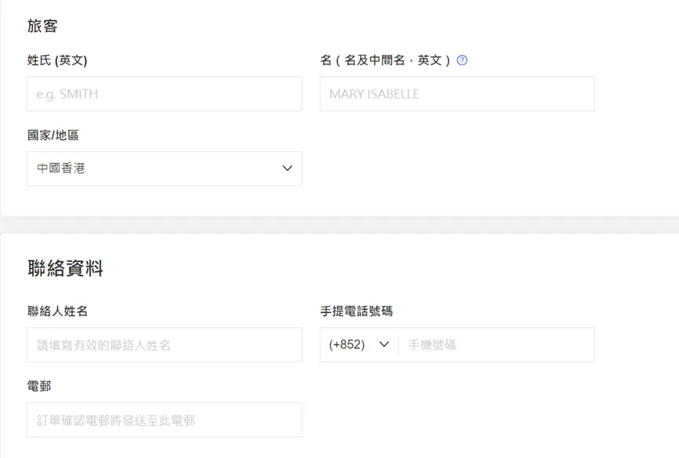
Task: Focus the MARY ISABELLE given name field
Action: [457, 94]
